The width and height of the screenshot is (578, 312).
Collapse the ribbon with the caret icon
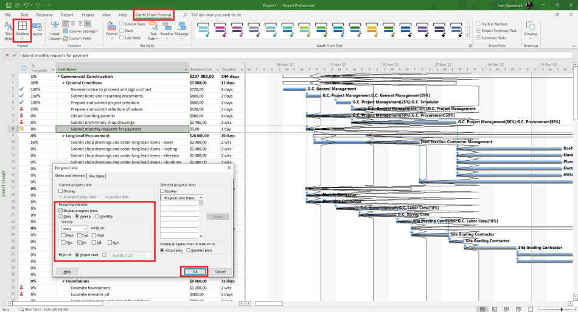[574, 46]
